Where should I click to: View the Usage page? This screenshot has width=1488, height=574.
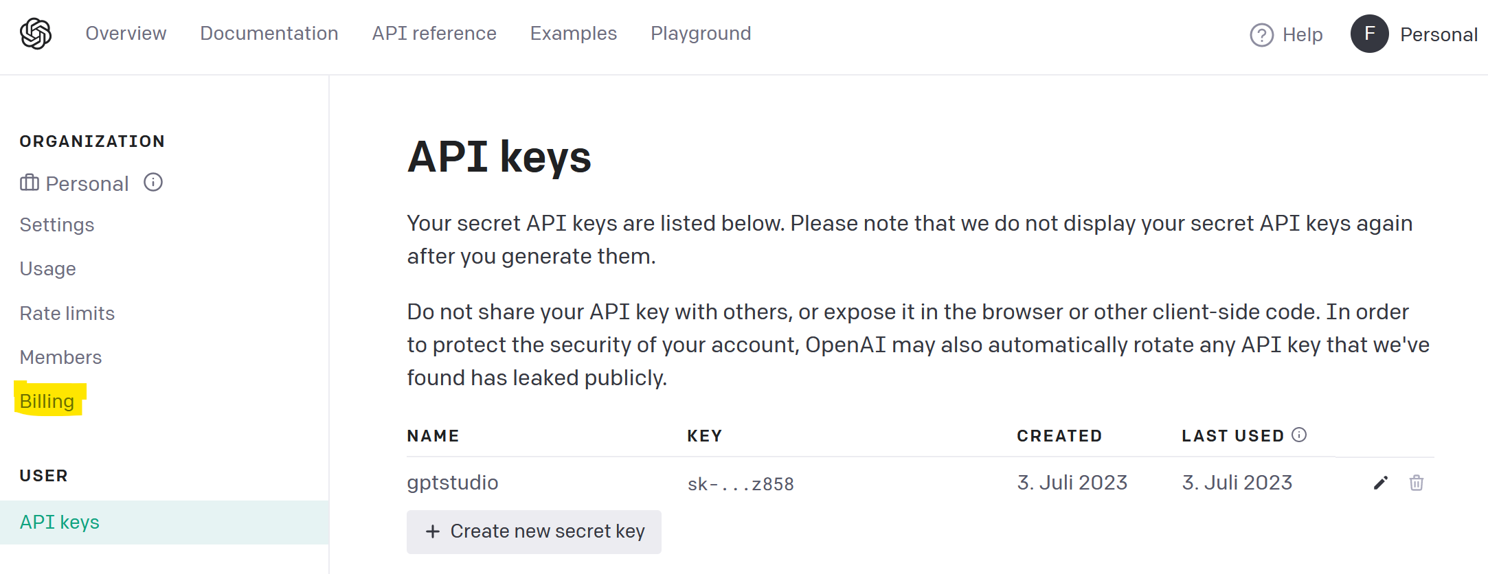pos(47,268)
